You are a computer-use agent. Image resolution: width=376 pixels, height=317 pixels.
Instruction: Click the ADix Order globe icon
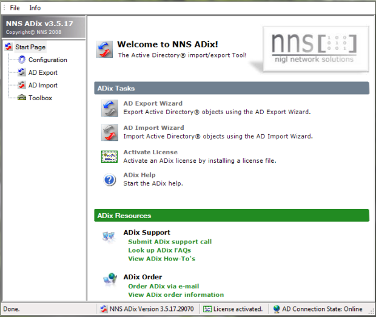click(x=110, y=279)
